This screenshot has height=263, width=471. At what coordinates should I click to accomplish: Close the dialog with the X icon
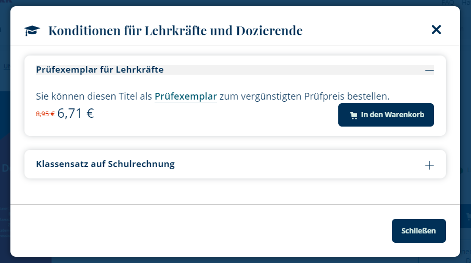(x=436, y=30)
